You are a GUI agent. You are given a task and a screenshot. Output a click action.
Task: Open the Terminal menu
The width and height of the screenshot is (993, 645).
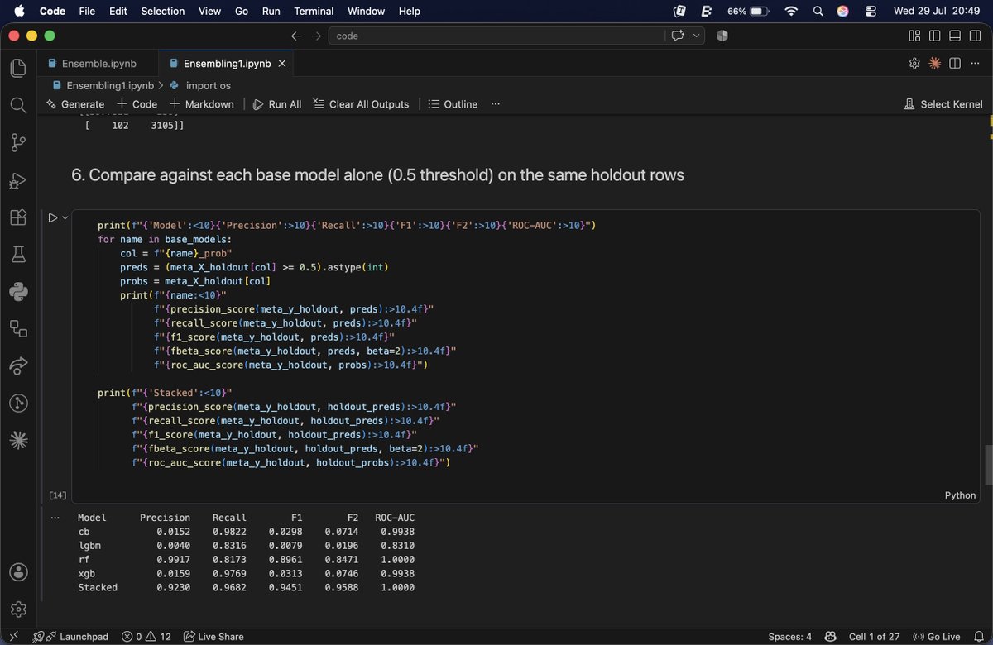pyautogui.click(x=314, y=11)
